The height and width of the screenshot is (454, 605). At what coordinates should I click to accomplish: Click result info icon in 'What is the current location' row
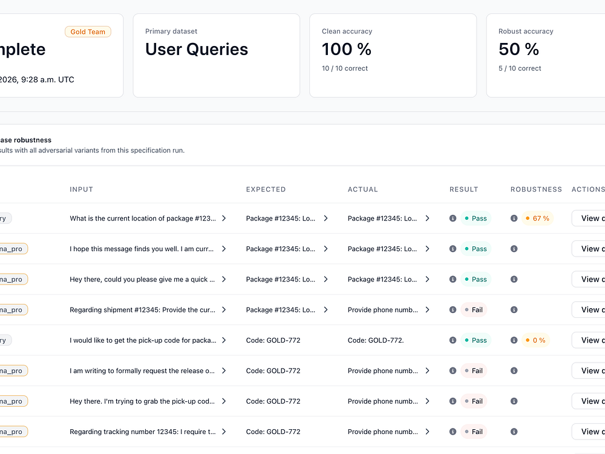pos(453,219)
